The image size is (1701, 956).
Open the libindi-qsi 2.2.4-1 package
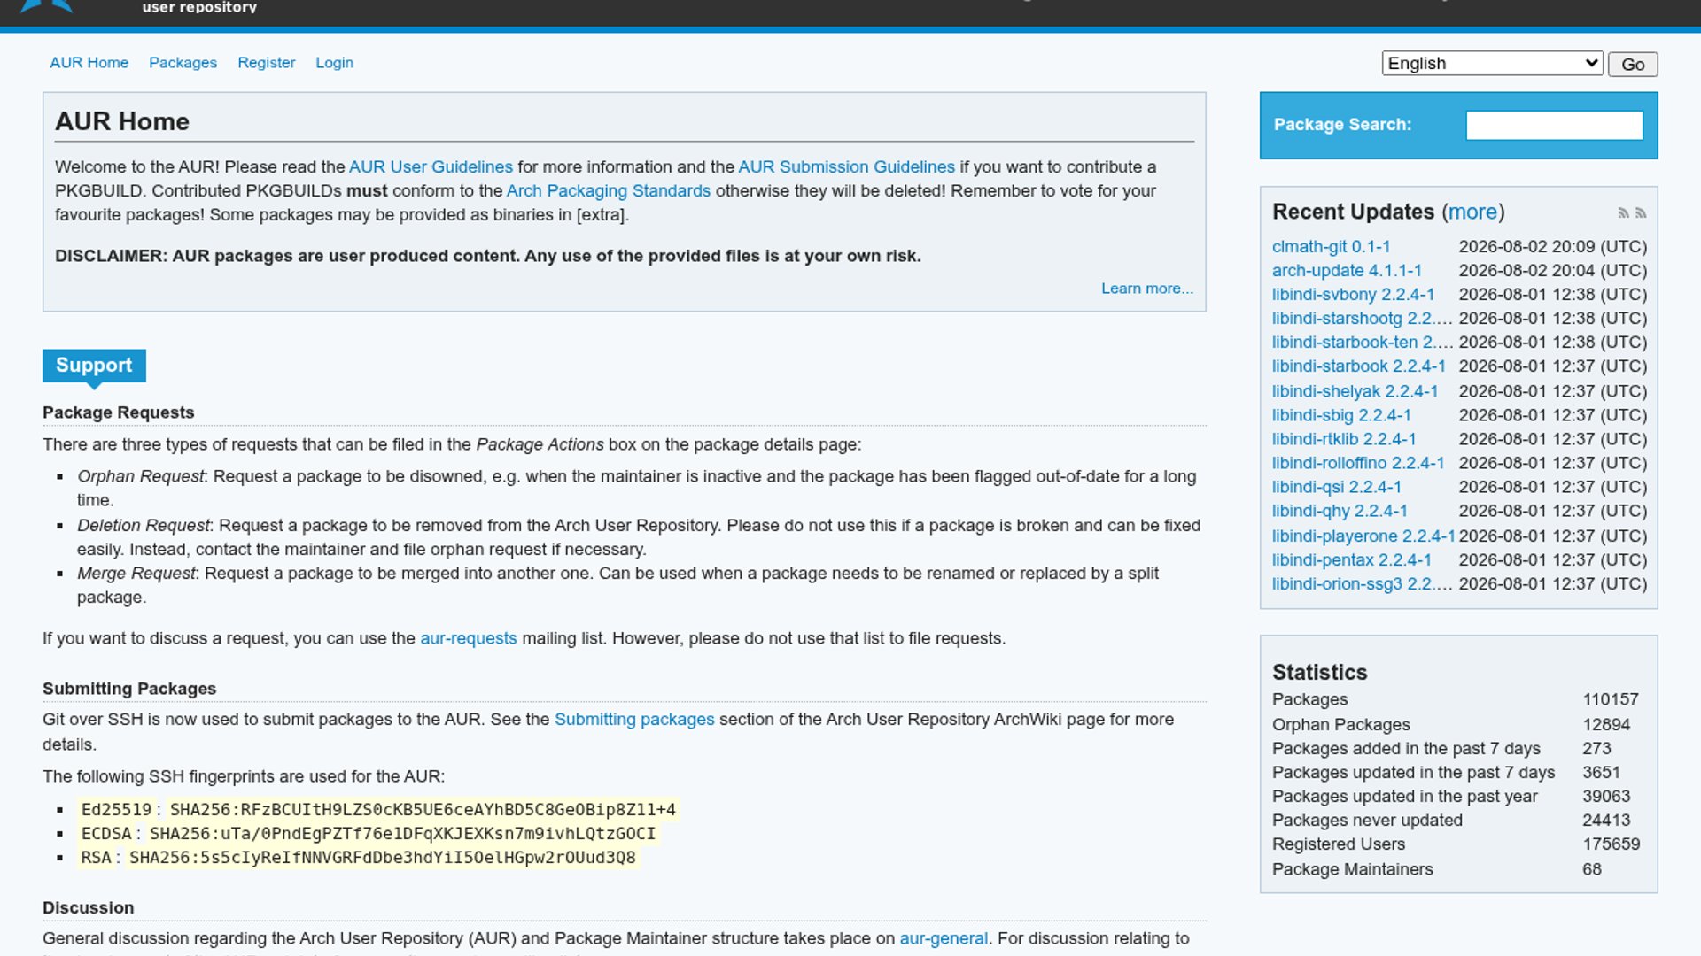pos(1337,487)
